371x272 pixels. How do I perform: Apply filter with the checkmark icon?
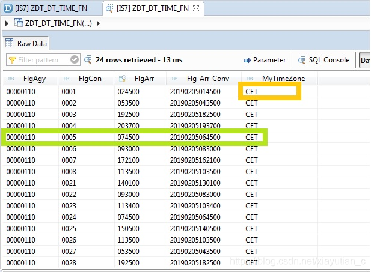75,59
